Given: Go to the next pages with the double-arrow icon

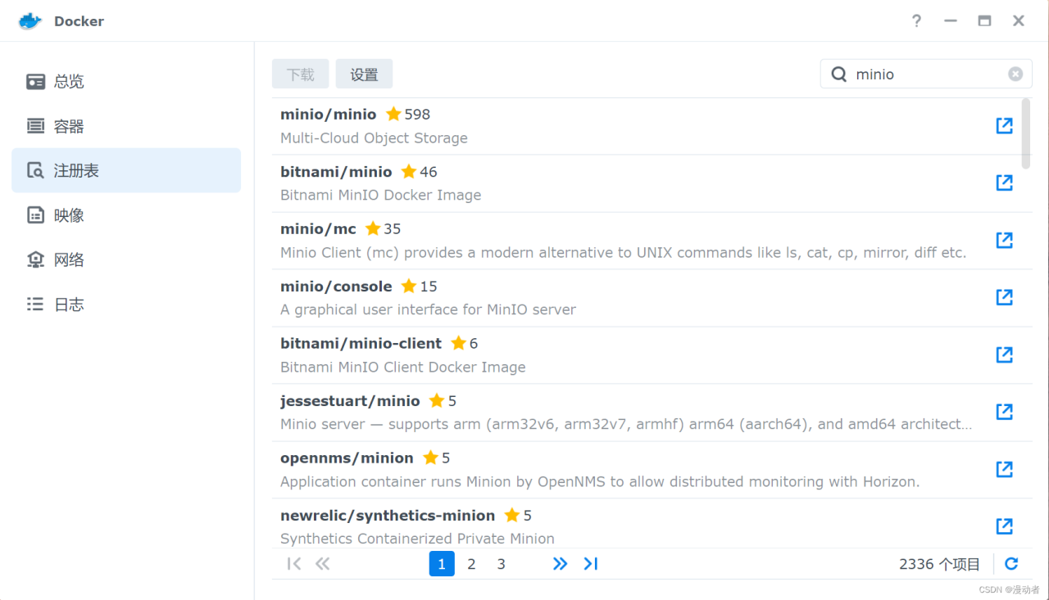Looking at the screenshot, I should coord(560,563).
